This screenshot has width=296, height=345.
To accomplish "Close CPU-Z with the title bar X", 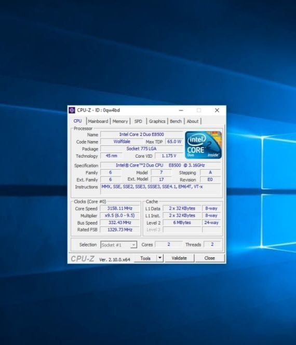I will pyautogui.click(x=217, y=110).
